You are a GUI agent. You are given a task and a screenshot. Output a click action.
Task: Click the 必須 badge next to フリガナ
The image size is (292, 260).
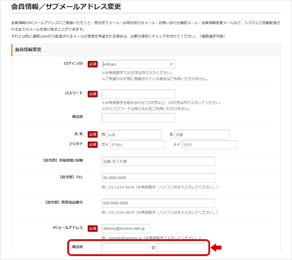[92, 145]
